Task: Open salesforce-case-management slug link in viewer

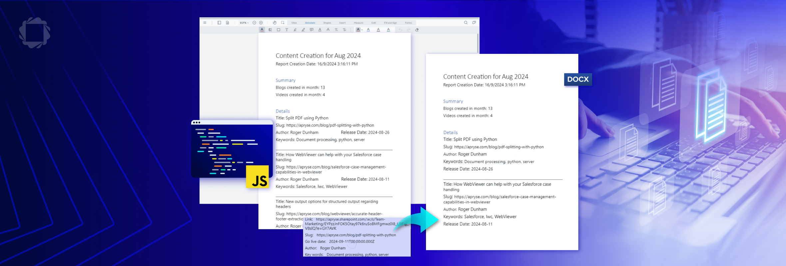Action: tap(331, 170)
